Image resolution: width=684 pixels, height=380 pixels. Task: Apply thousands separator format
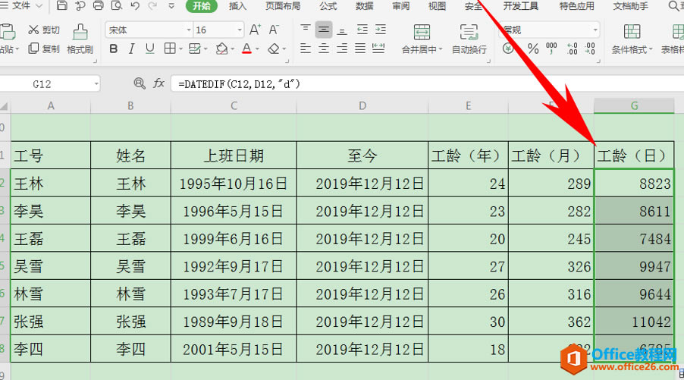pyautogui.click(x=551, y=49)
